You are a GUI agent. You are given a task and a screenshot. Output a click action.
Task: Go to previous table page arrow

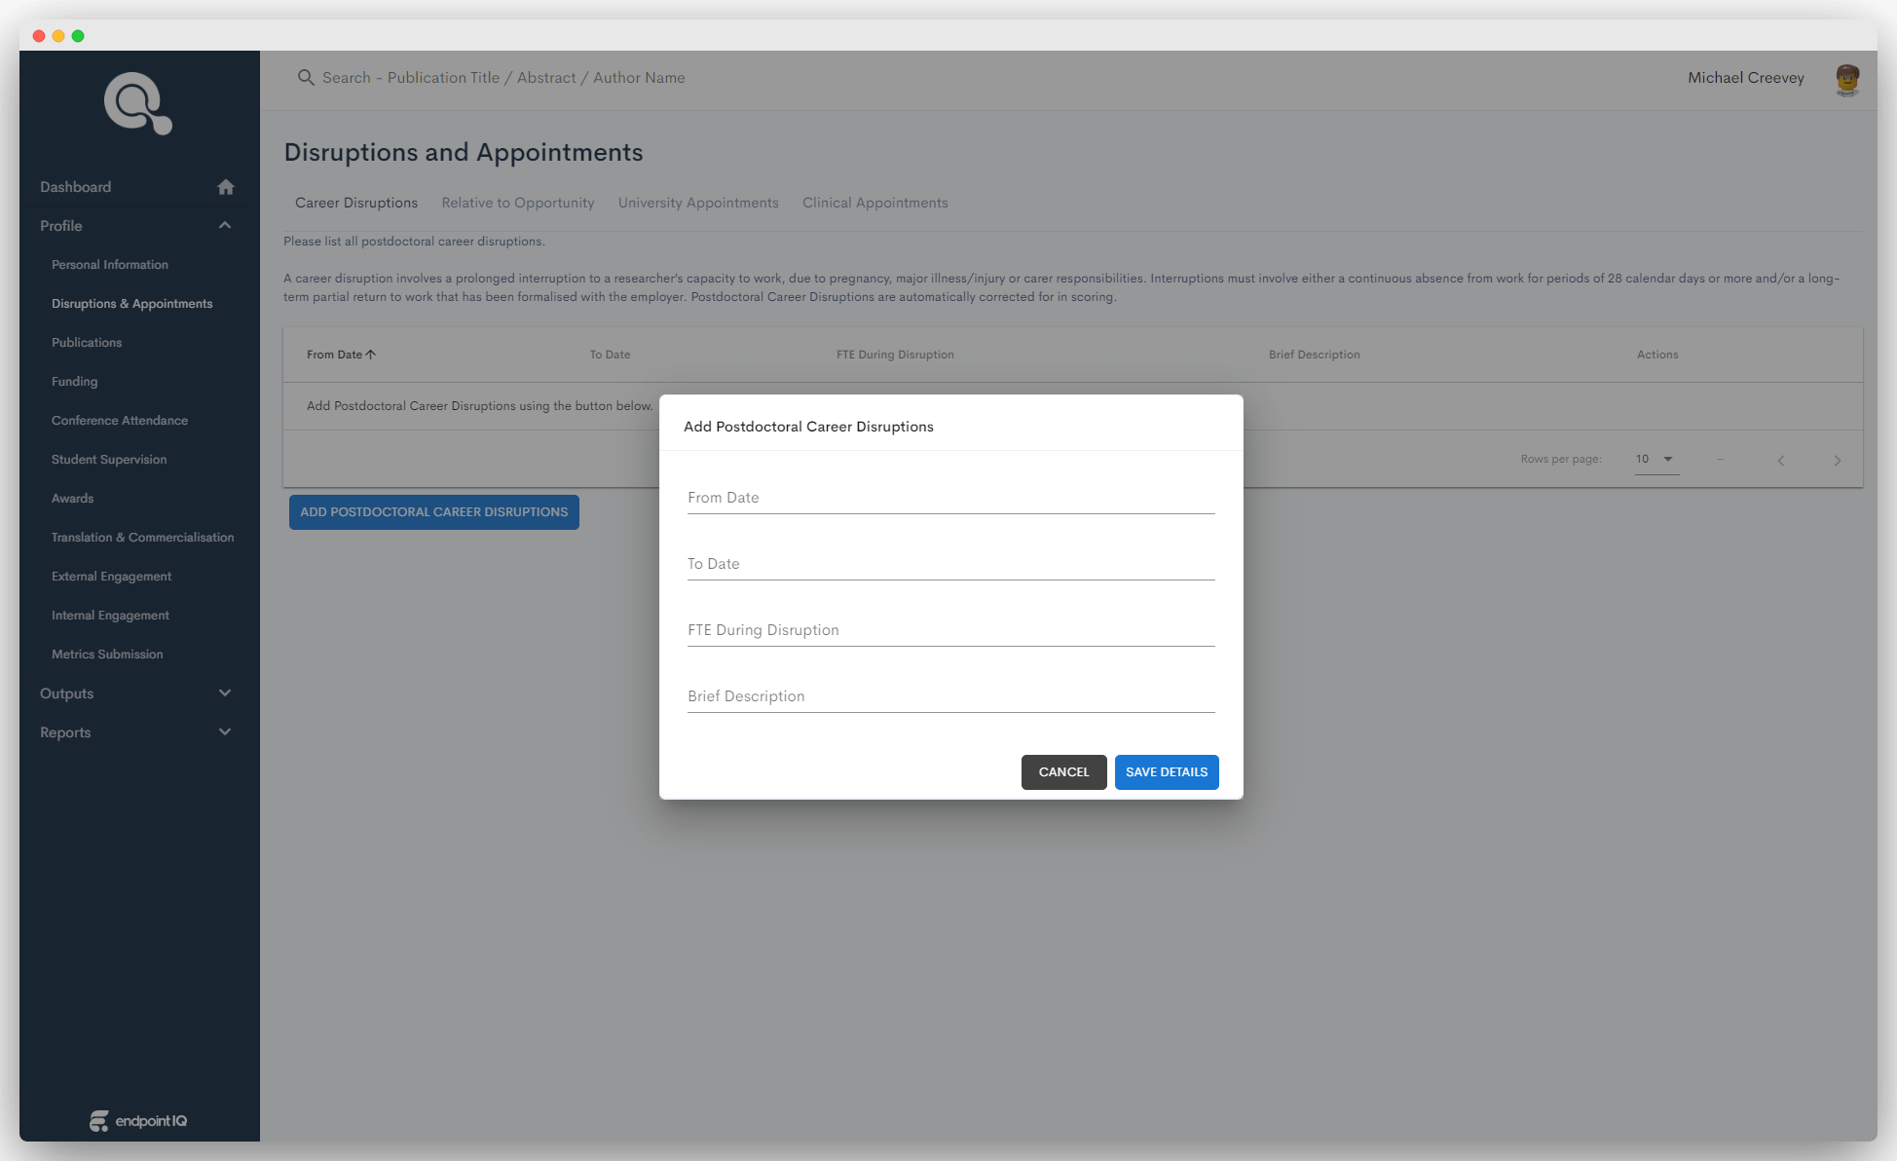1780,461
